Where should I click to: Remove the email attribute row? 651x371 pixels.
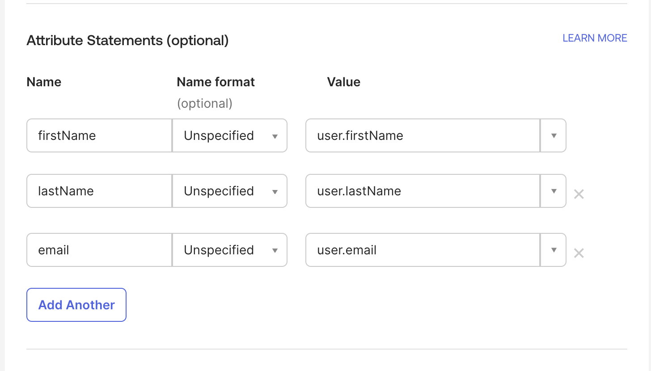coord(579,253)
